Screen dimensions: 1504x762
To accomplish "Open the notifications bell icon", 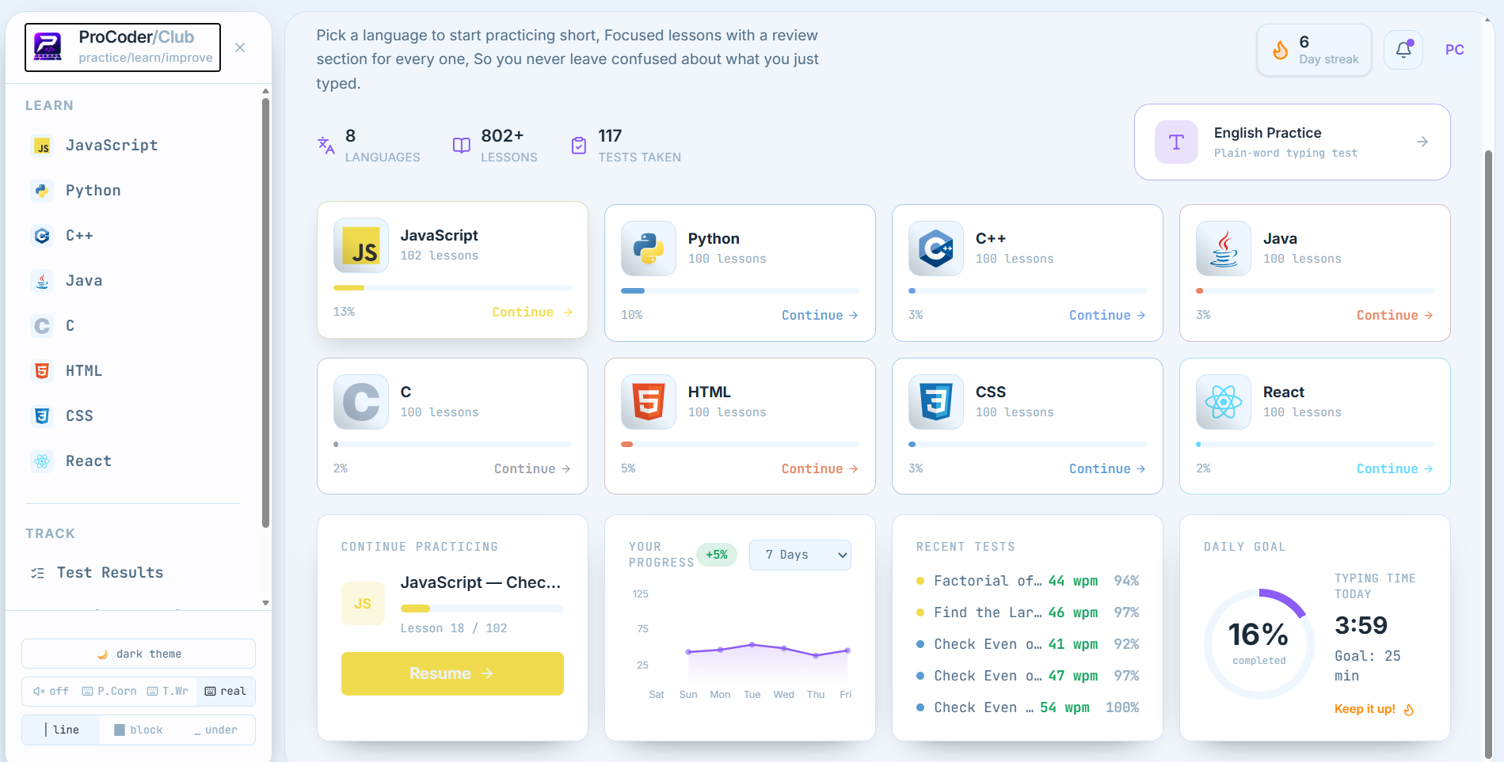I will (x=1403, y=50).
